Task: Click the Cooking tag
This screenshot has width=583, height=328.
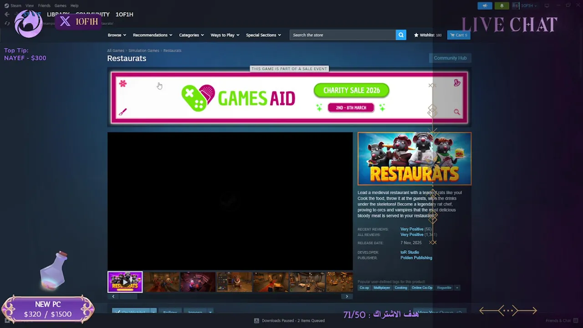Action: click(401, 288)
